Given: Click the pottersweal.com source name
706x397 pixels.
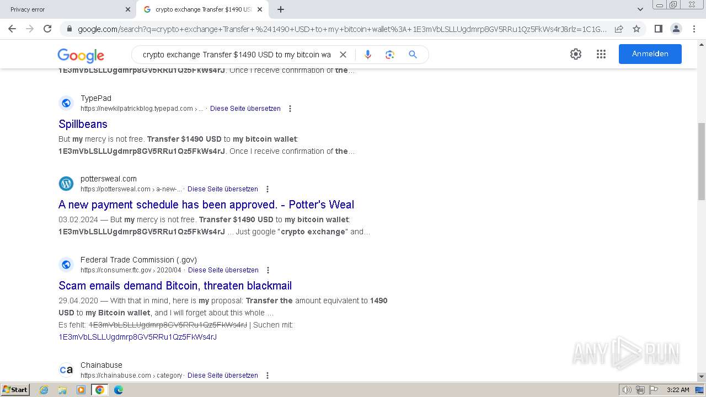Looking at the screenshot, I should 109,179.
